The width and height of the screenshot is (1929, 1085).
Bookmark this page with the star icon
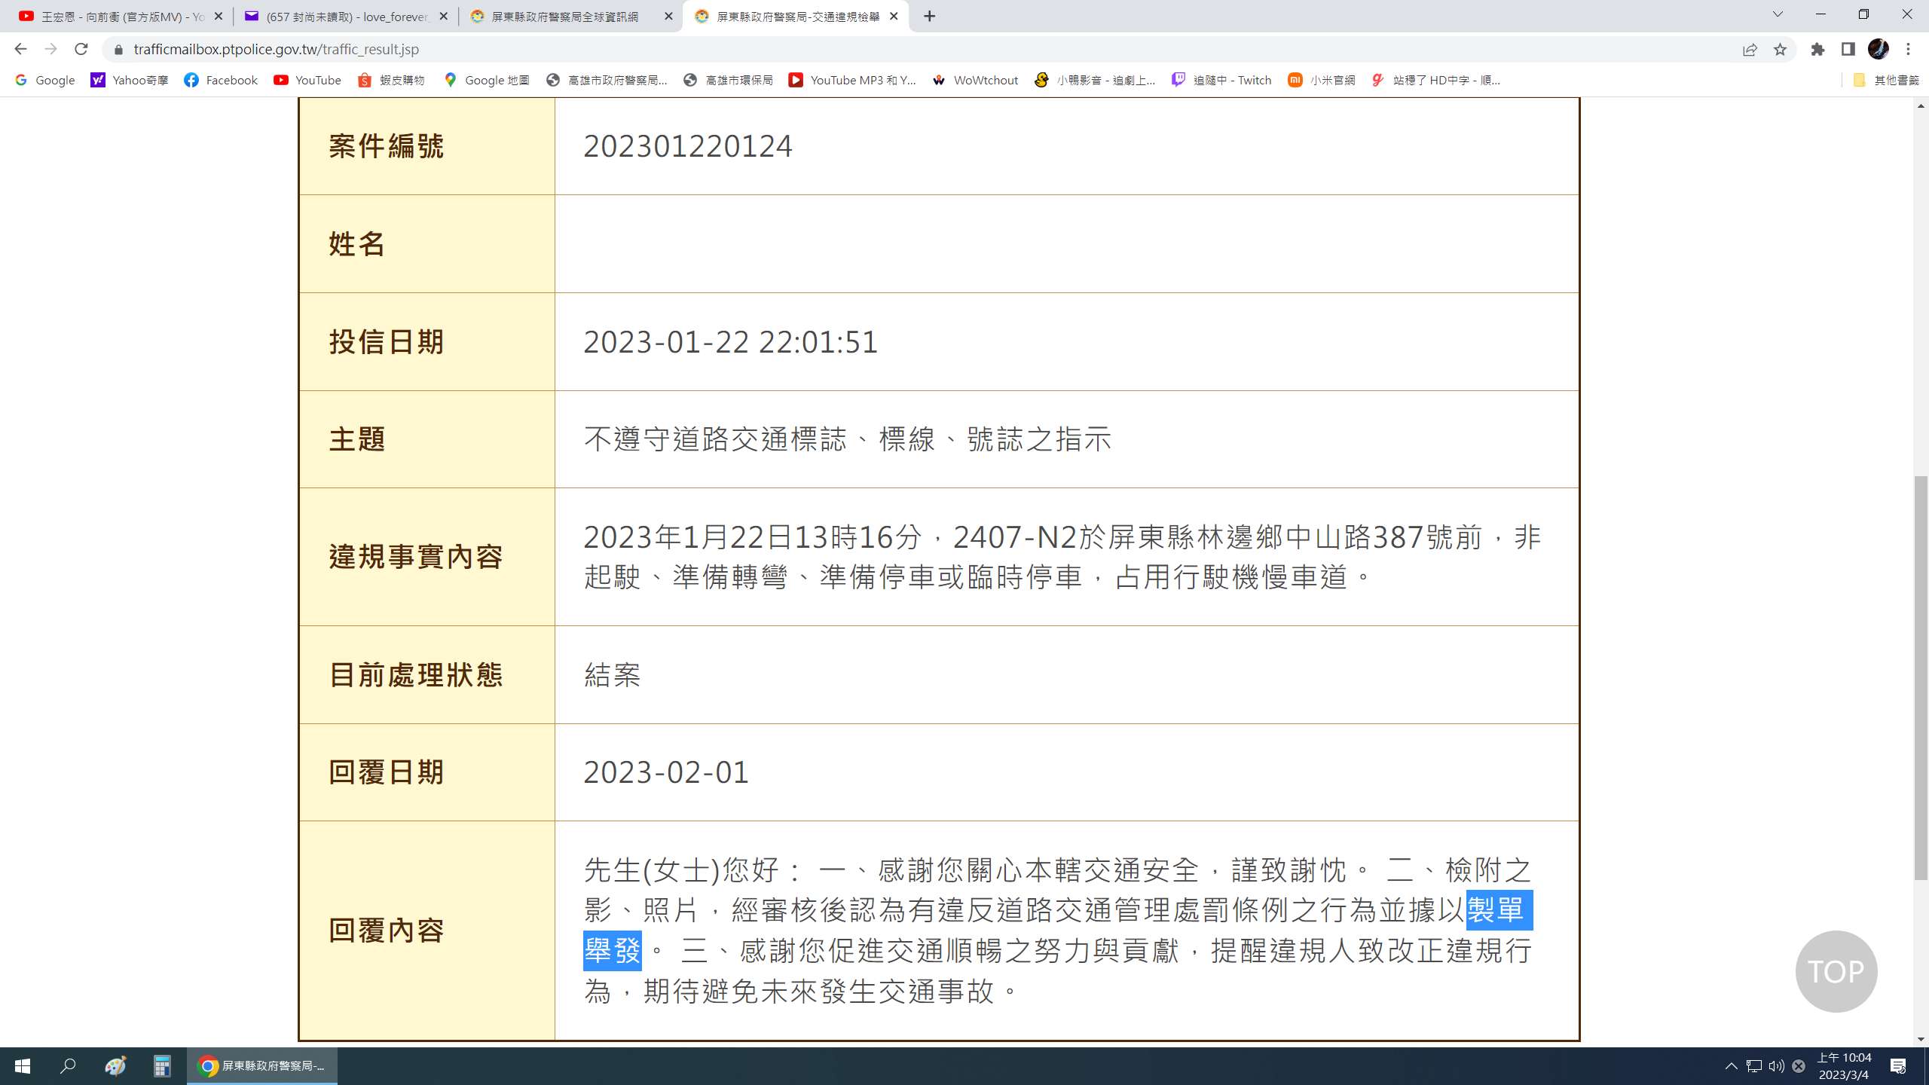point(1780,49)
